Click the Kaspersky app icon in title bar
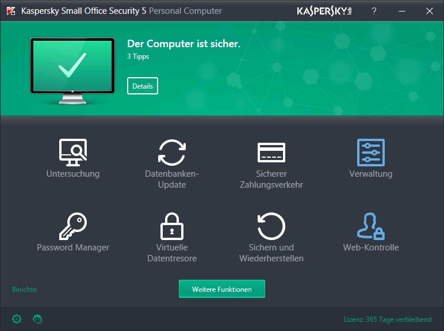Viewport: 444px width, 331px height. [x=11, y=11]
